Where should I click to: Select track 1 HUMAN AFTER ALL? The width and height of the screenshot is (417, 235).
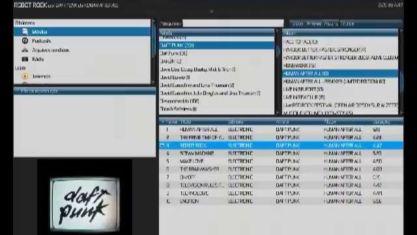281,129
